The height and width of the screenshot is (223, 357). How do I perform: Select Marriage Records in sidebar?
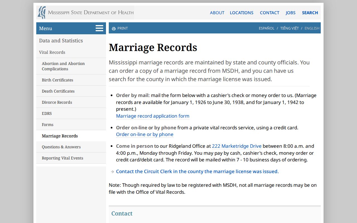[71, 136]
